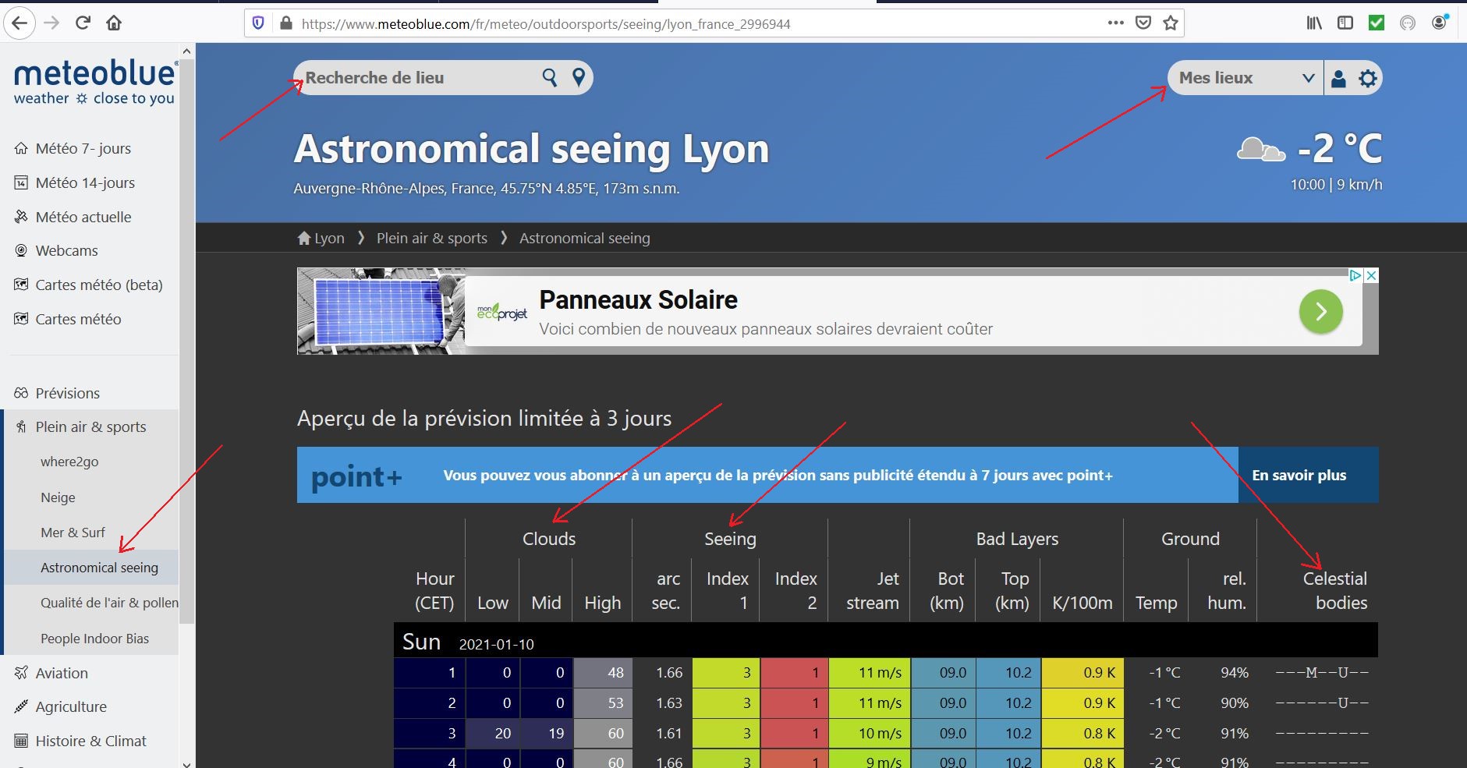
Task: Close the Panneaux Solaire advertisement
Action: pyautogui.click(x=1371, y=275)
